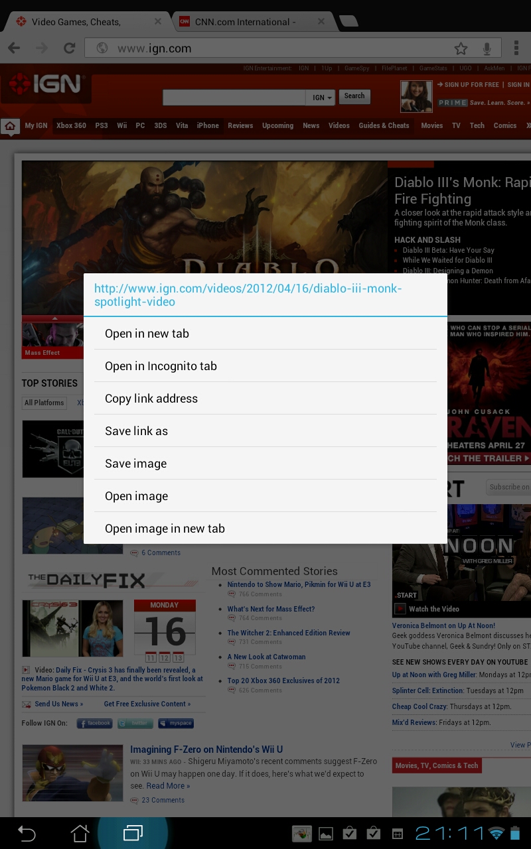Select All Platforms filter button
531x849 pixels.
pyautogui.click(x=44, y=403)
